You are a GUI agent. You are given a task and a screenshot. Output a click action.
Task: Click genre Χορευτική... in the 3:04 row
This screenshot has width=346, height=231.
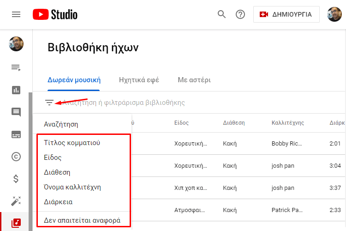click(191, 166)
